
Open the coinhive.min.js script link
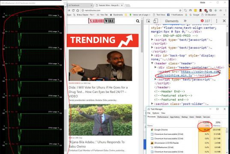tap(188, 74)
